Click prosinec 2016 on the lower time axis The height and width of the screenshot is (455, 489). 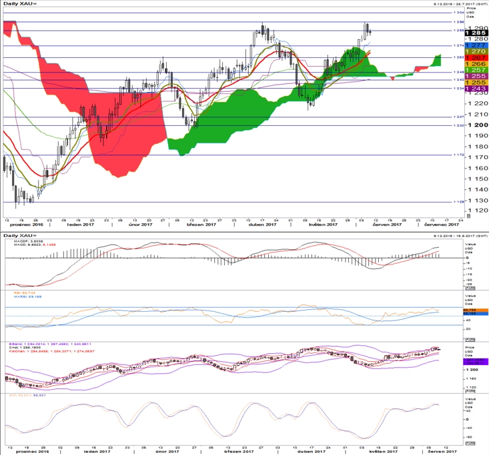[x=33, y=452]
